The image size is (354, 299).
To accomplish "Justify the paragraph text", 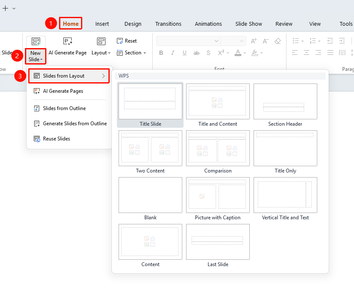I will (x=330, y=53).
